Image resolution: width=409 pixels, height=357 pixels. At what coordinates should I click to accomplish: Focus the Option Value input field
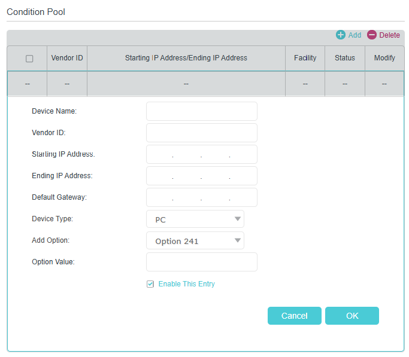[202, 262]
